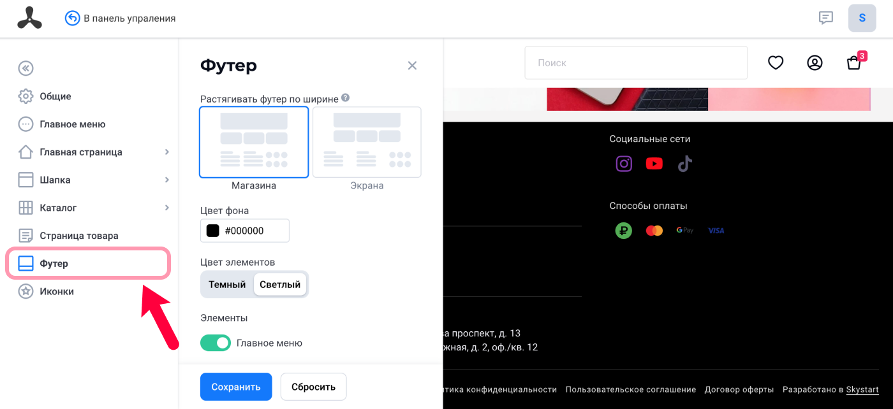
Task: Click the YouTube social icon
Action: coord(654,164)
